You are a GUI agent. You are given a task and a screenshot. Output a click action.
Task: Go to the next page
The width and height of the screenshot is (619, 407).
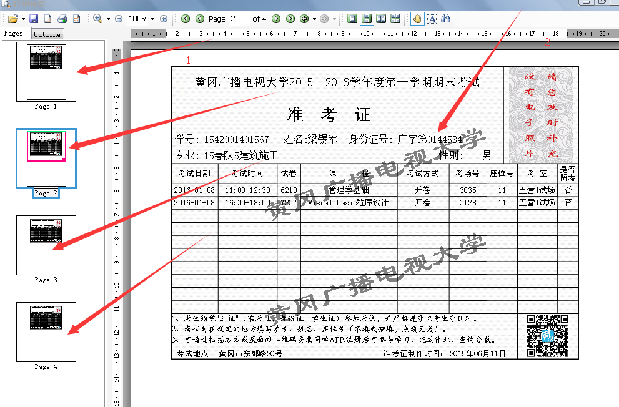click(276, 19)
